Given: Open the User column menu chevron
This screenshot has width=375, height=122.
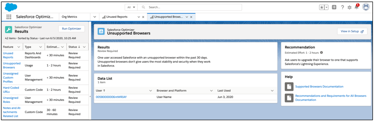Looking at the screenshot, I should pos(151,91).
